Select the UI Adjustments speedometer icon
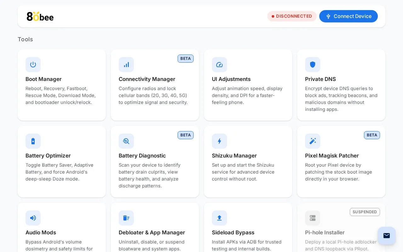Viewport: 403px width, 252px height. (219, 65)
